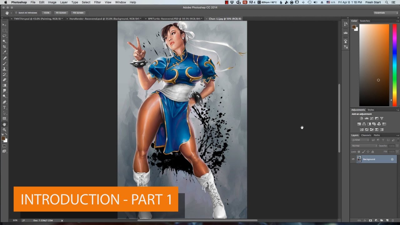Toggle lock all
Image resolution: width=400 pixels, height=225 pixels.
click(372, 152)
